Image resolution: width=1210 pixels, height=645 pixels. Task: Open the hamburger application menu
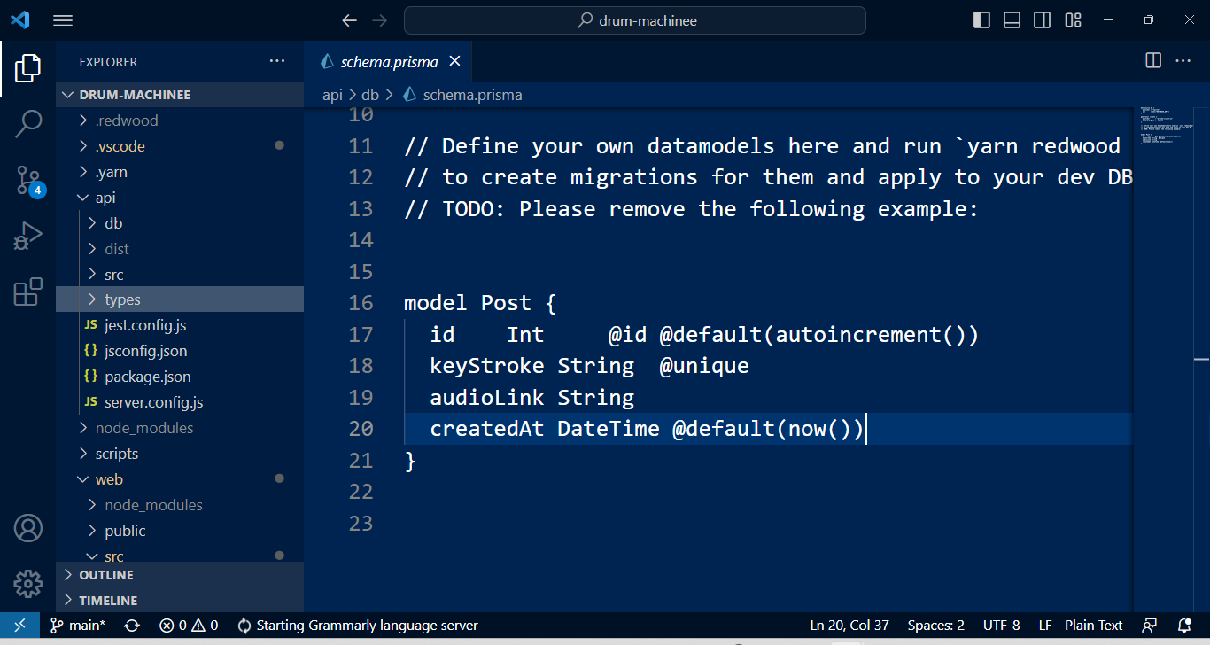[x=63, y=19]
